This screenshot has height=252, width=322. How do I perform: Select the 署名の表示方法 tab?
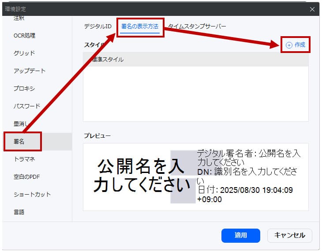tap(140, 26)
